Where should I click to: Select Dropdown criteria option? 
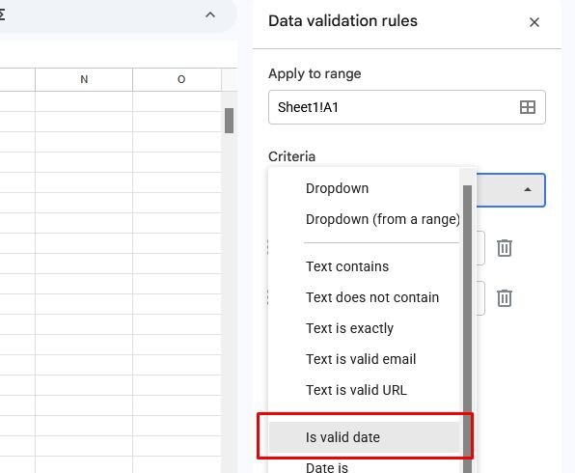click(364, 188)
